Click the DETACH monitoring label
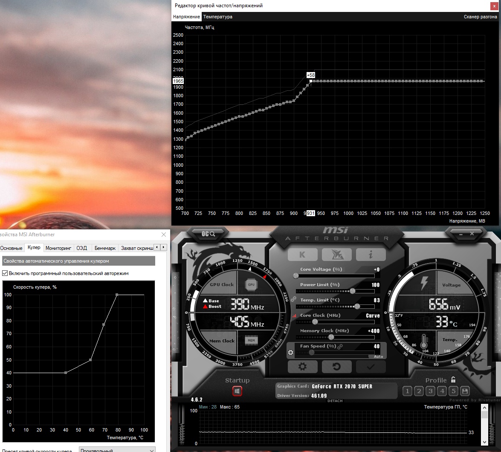The image size is (501, 452). 335,401
